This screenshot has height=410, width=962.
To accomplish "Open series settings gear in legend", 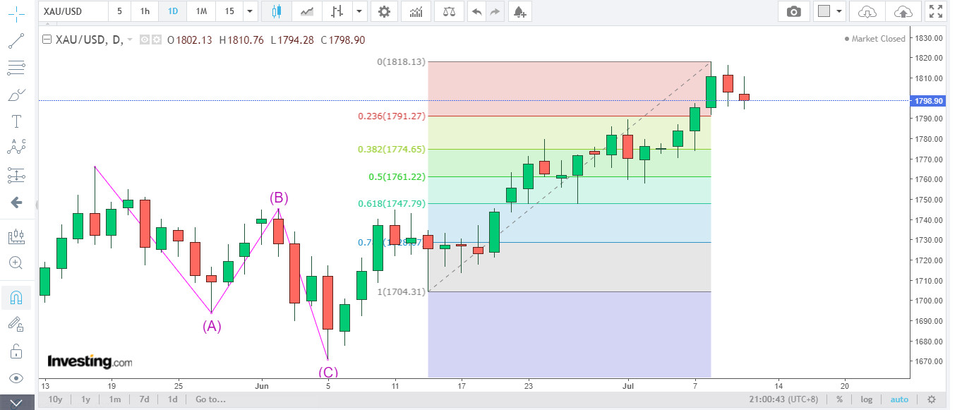I will [156, 40].
